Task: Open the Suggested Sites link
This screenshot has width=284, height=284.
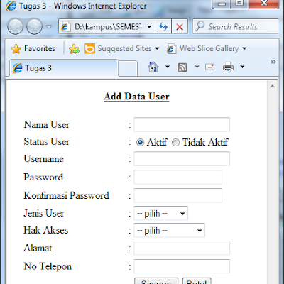Action: pos(124,48)
